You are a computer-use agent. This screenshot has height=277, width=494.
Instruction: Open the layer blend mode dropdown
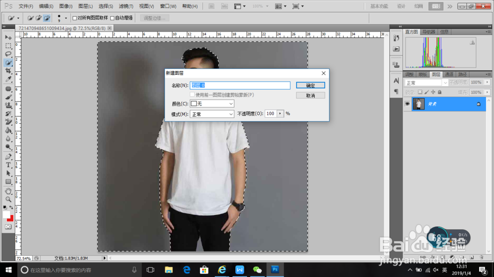[x=426, y=83]
